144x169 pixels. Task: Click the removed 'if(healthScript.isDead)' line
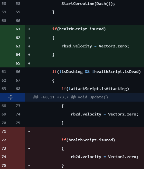(x=88, y=140)
